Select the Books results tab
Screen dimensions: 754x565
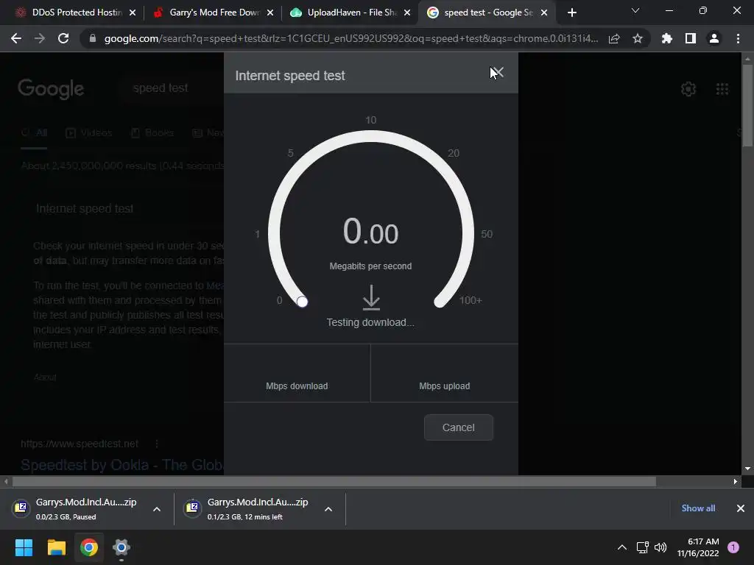(x=152, y=132)
